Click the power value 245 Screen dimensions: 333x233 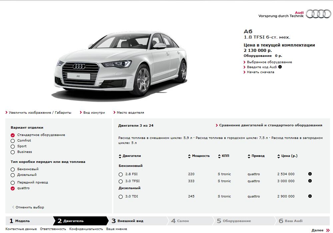(191, 196)
